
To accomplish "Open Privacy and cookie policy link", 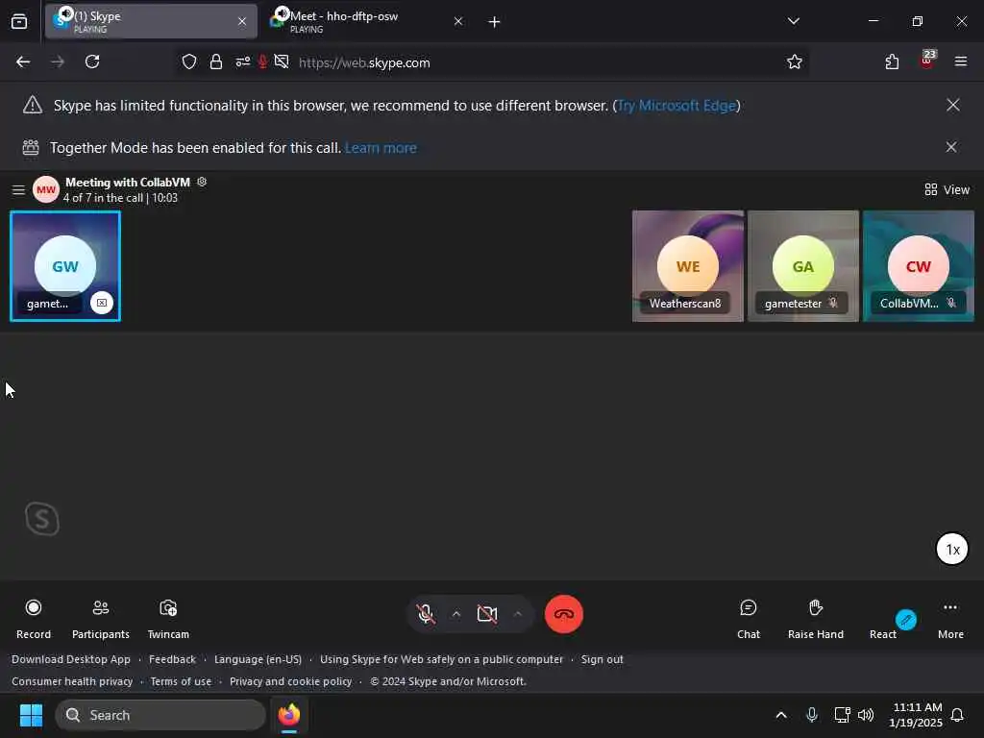I will tap(290, 681).
